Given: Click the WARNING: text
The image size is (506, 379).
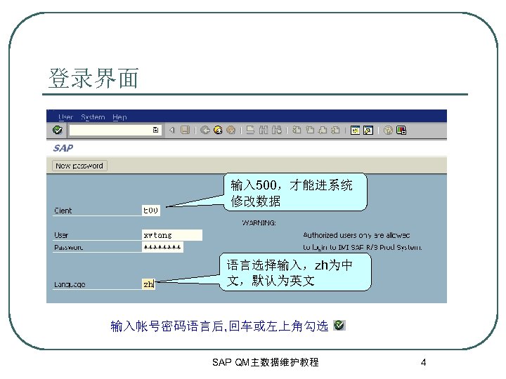Looking at the screenshot, I should [259, 222].
